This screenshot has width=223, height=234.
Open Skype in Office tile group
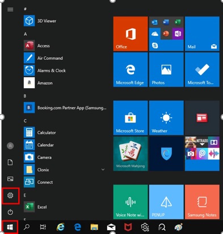155,46
